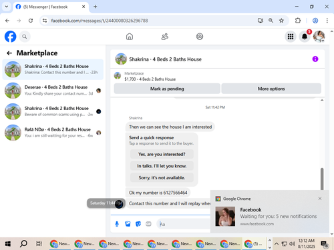
Task: Open the site information icon in address bar
Action: pyautogui.click(x=45, y=21)
